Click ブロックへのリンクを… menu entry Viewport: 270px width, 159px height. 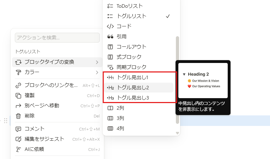[x=57, y=85]
